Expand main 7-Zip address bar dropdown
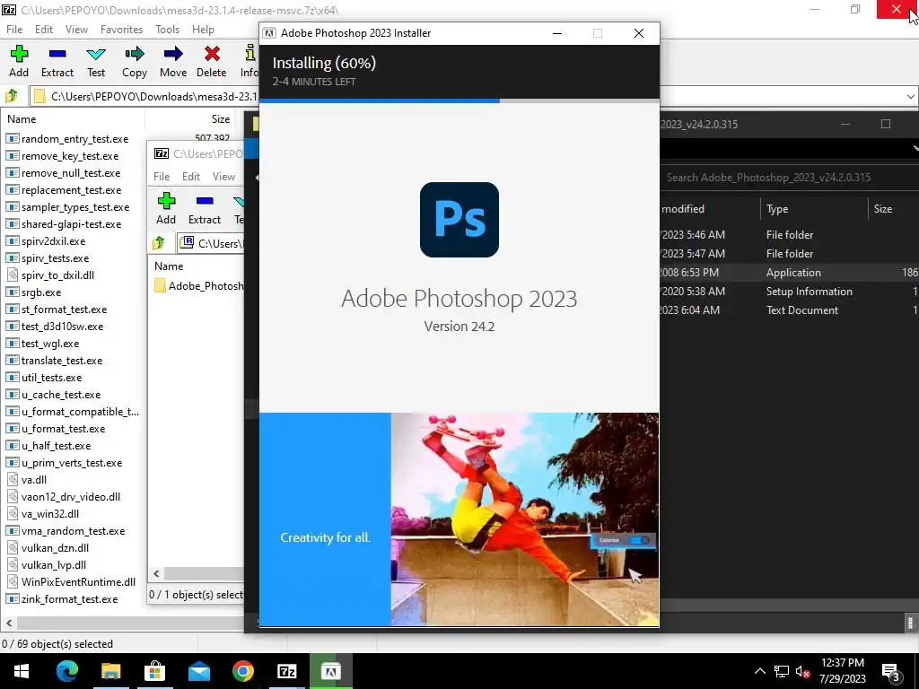Image resolution: width=919 pixels, height=689 pixels. [x=910, y=96]
